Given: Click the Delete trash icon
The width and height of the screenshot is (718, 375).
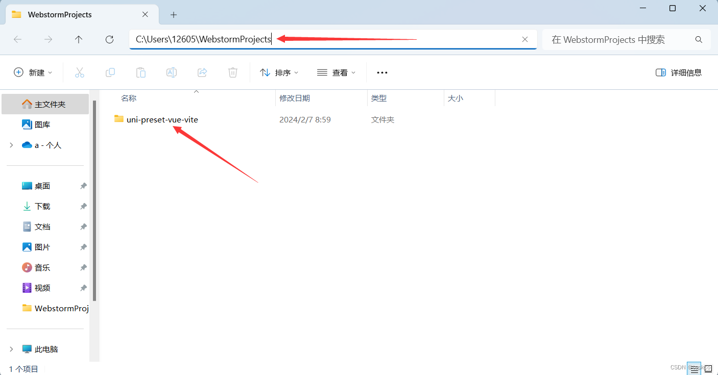Looking at the screenshot, I should click(x=233, y=72).
